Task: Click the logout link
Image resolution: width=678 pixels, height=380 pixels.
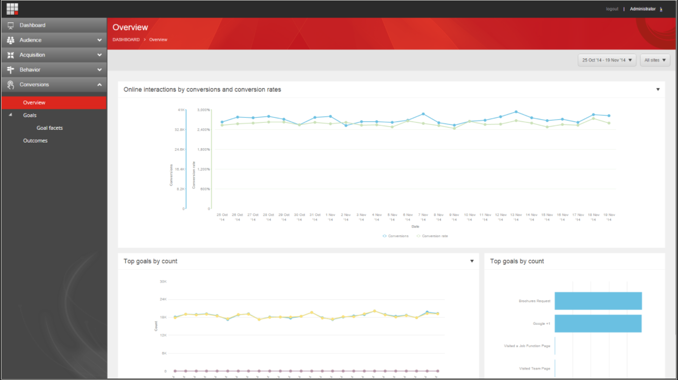Action: pos(612,9)
